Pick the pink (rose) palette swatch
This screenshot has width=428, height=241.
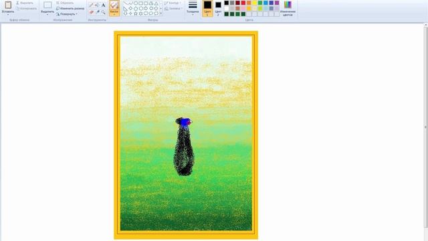pos(243,9)
